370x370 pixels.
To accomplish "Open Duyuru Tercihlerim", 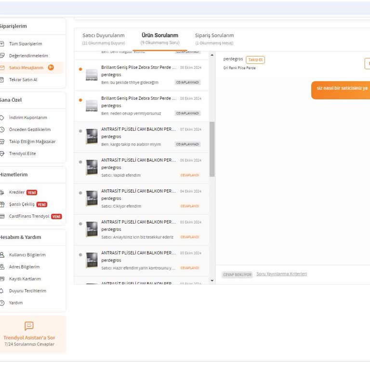I will [27, 291].
